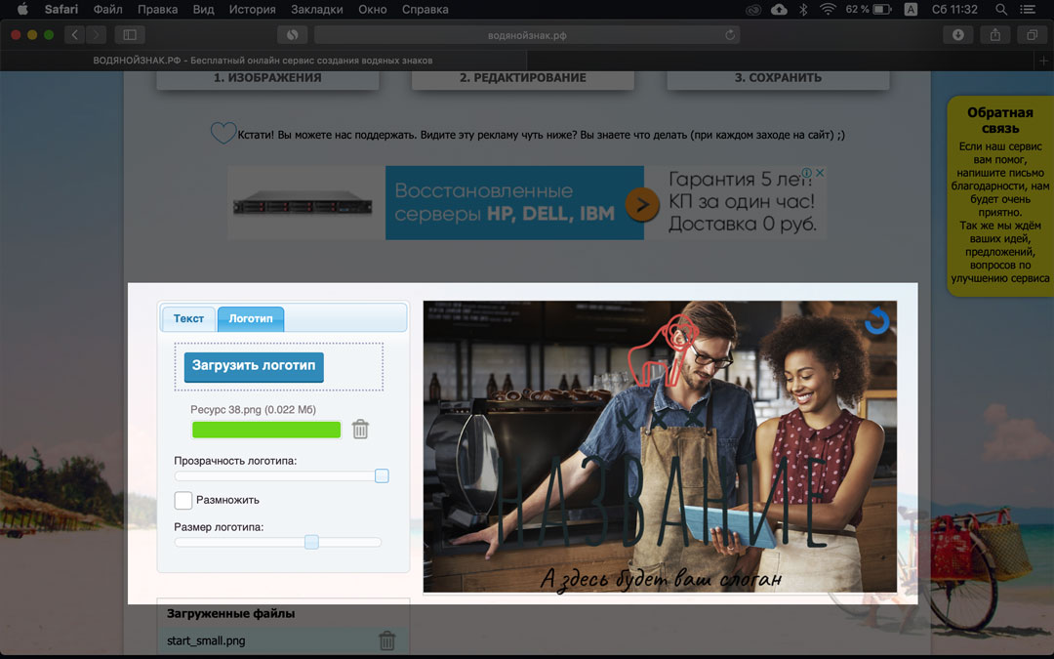Delete Ресурс 38.png with trash icon
The height and width of the screenshot is (659, 1054).
tap(360, 429)
